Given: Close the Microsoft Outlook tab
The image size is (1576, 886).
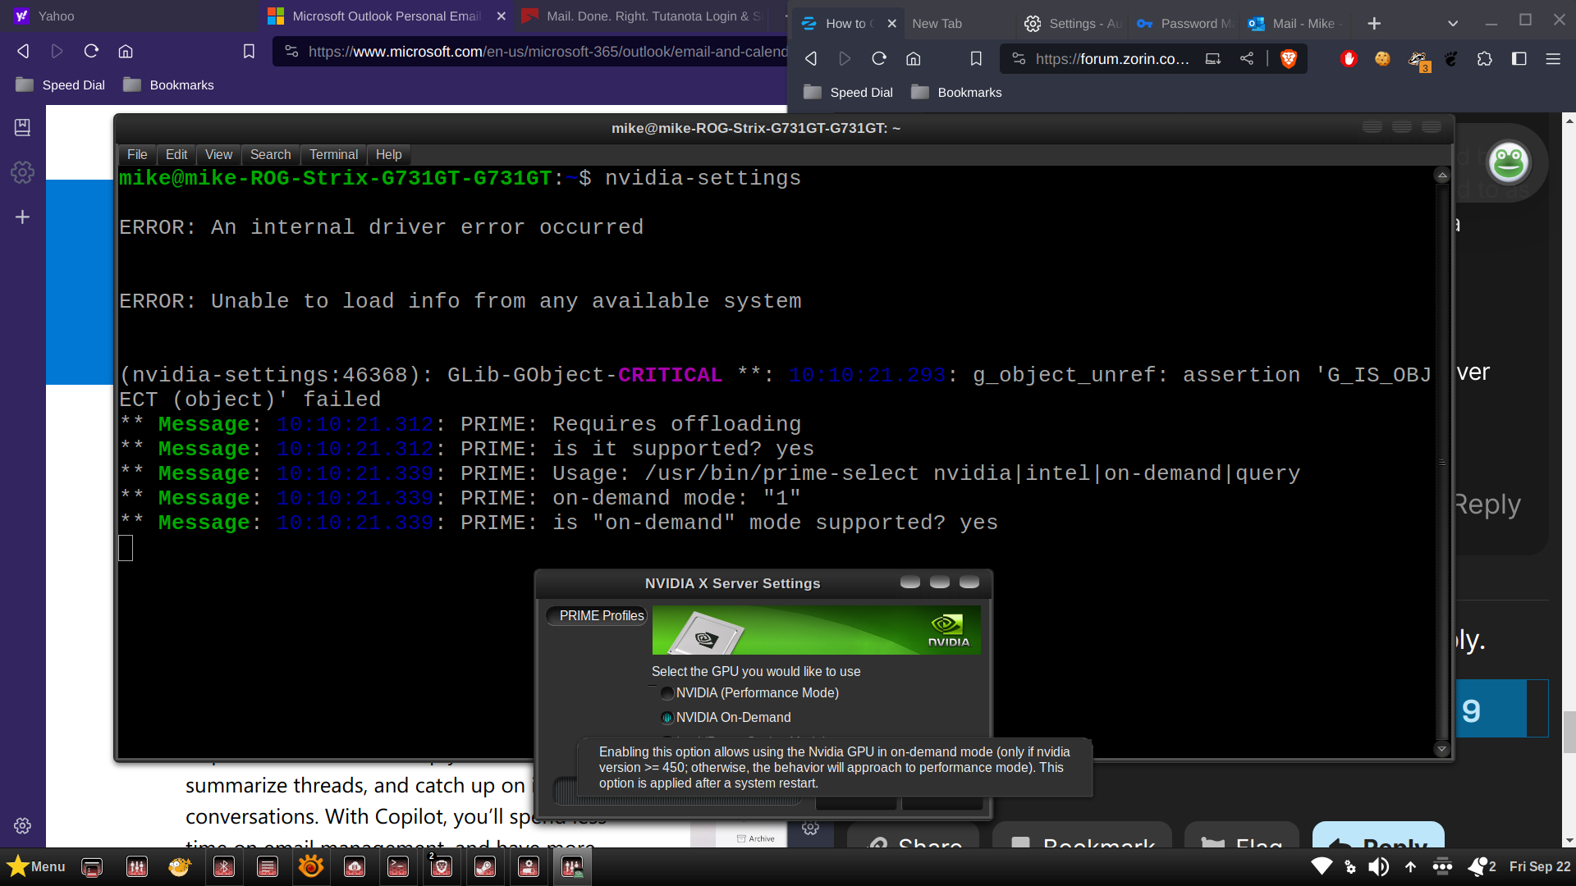Looking at the screenshot, I should coord(502,16).
